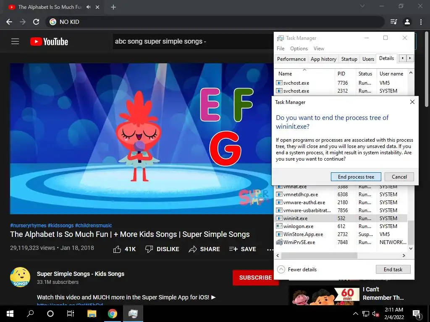
Task: Open Task Manager View menu
Action: pyautogui.click(x=319, y=49)
